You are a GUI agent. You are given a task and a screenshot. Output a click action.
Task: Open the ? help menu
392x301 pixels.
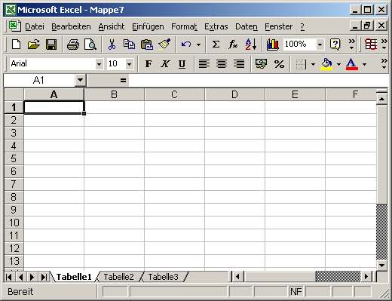coord(302,26)
